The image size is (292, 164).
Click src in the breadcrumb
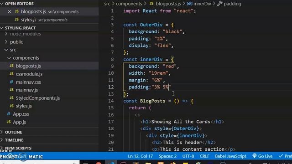(107, 4)
